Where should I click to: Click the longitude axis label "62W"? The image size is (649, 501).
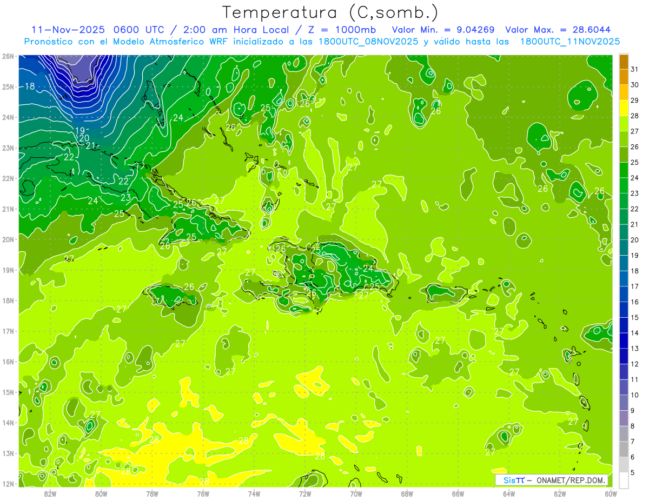560,493
